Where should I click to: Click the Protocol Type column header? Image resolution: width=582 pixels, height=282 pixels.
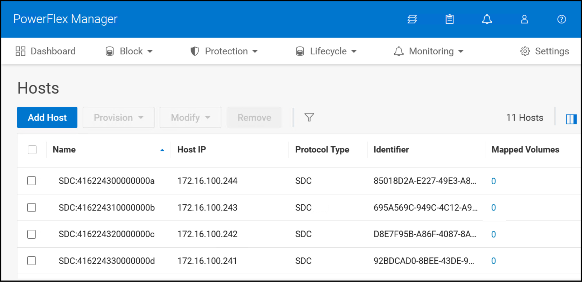tap(322, 150)
